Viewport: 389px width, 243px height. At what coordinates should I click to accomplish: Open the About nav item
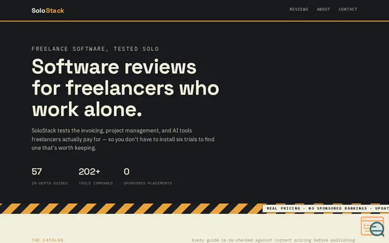[x=323, y=9]
